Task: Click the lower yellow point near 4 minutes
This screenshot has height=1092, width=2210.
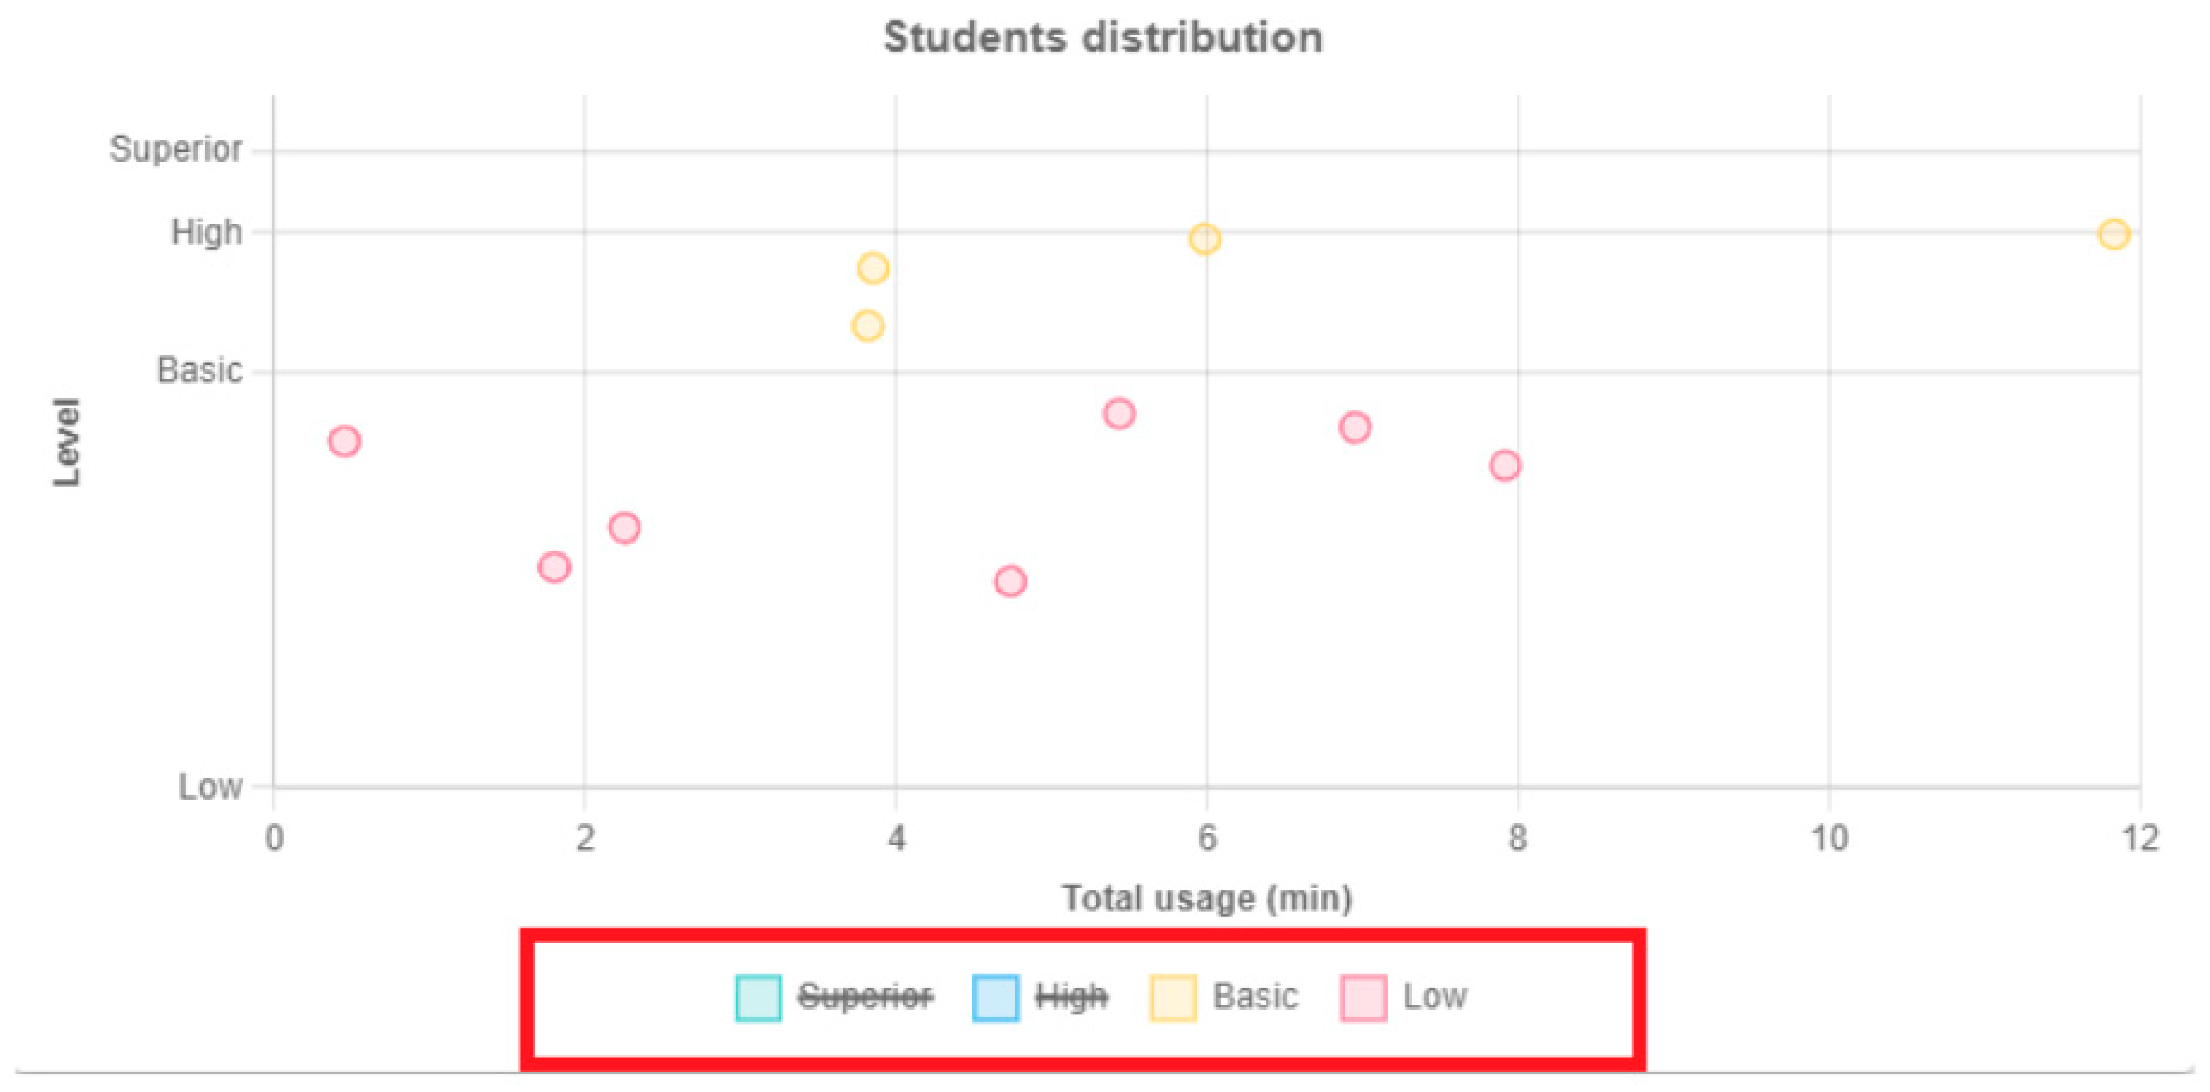Action: point(867,326)
